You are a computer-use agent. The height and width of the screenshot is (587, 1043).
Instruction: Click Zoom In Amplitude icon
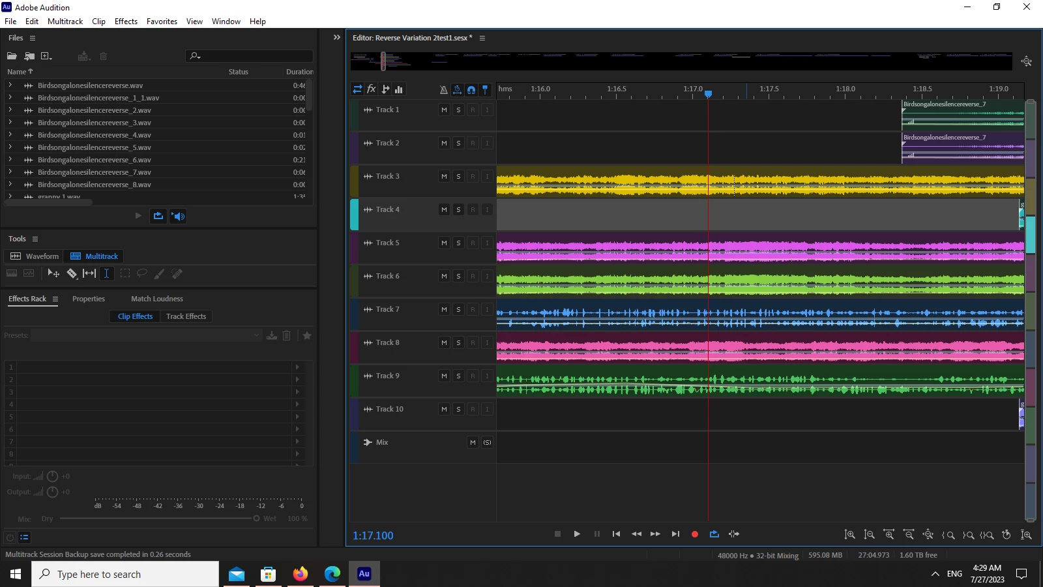pos(850,535)
